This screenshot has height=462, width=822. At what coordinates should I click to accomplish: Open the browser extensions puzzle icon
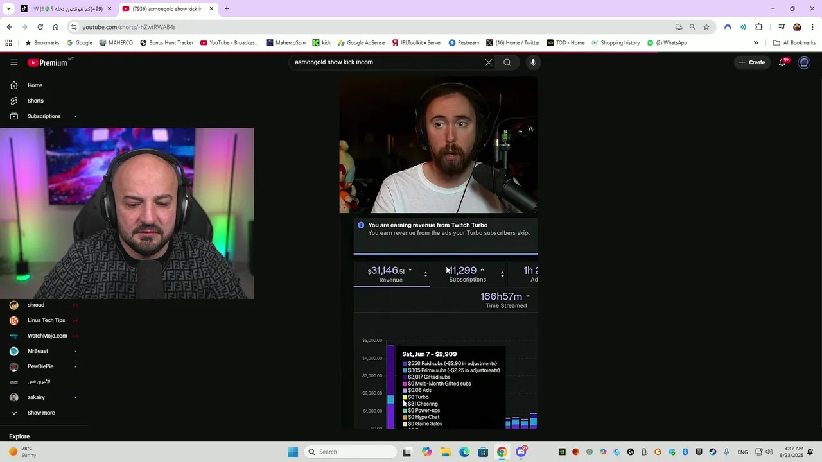pos(759,27)
